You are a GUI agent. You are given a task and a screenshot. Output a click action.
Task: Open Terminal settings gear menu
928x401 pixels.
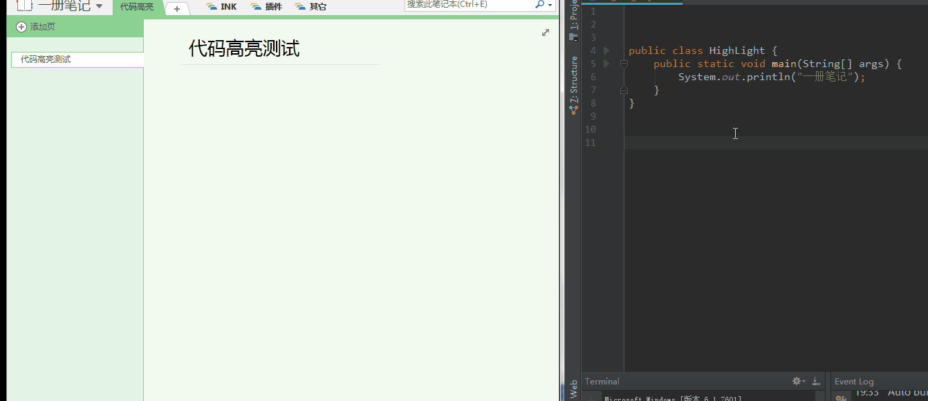(798, 381)
